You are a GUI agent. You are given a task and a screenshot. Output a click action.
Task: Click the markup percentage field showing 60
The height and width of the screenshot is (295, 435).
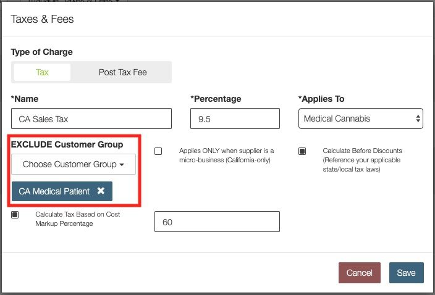coord(217,222)
